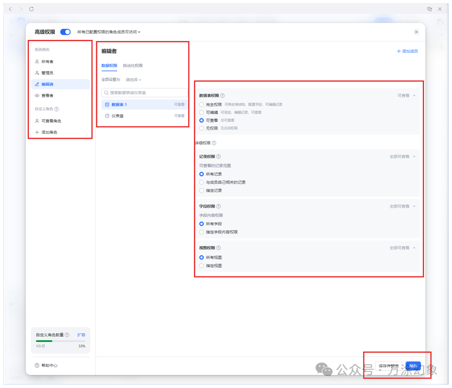Screen dimensions: 452x388
Task: Click the 编辑者 pencil icon
Action: pos(37,84)
